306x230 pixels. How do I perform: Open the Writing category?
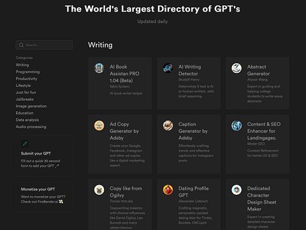pos(22,65)
